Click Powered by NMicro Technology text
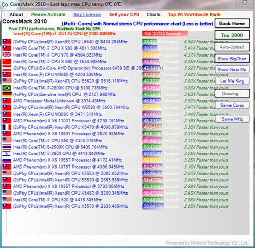Screen dimensions: 255x248 click(x=207, y=243)
